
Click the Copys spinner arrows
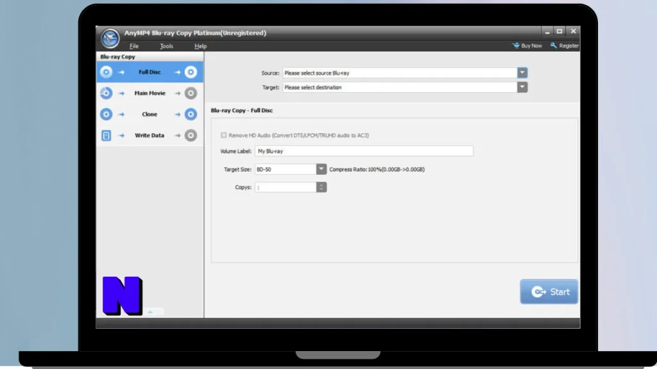pyautogui.click(x=321, y=187)
